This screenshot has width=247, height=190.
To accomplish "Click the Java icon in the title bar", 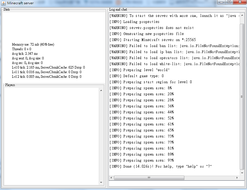I will (x=3, y=3).
